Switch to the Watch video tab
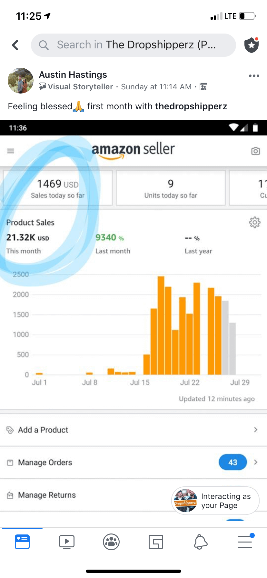Image resolution: width=267 pixels, height=578 pixels. click(67, 542)
